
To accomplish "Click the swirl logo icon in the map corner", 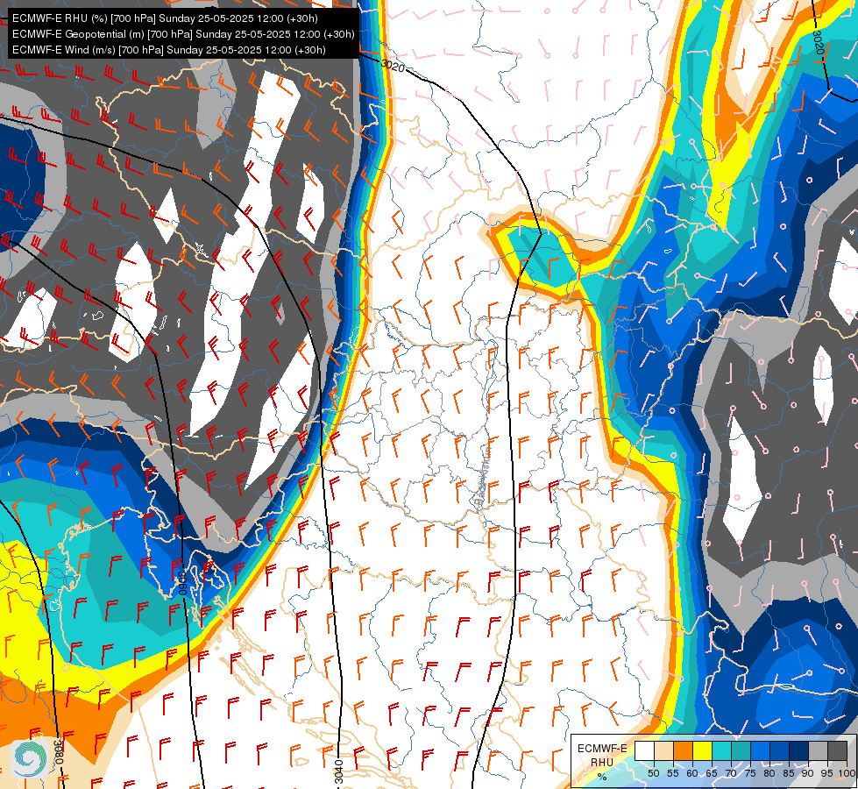I will (x=30, y=757).
